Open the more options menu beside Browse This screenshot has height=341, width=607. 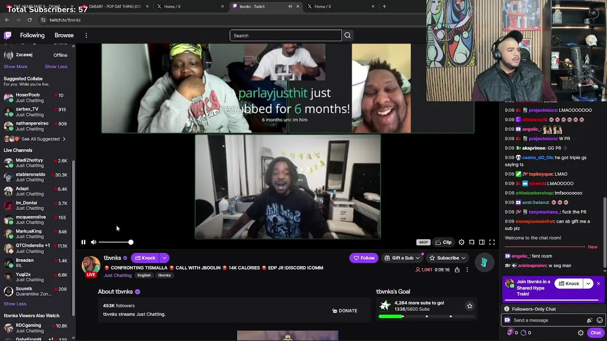[86, 36]
